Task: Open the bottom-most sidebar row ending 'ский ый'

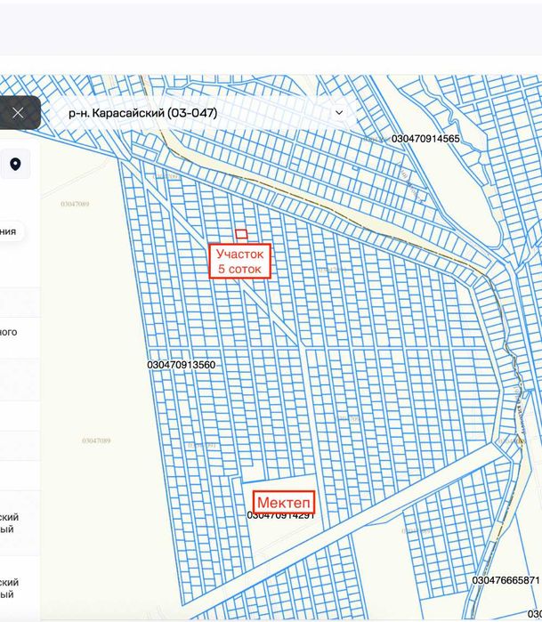Action: (x=20, y=588)
